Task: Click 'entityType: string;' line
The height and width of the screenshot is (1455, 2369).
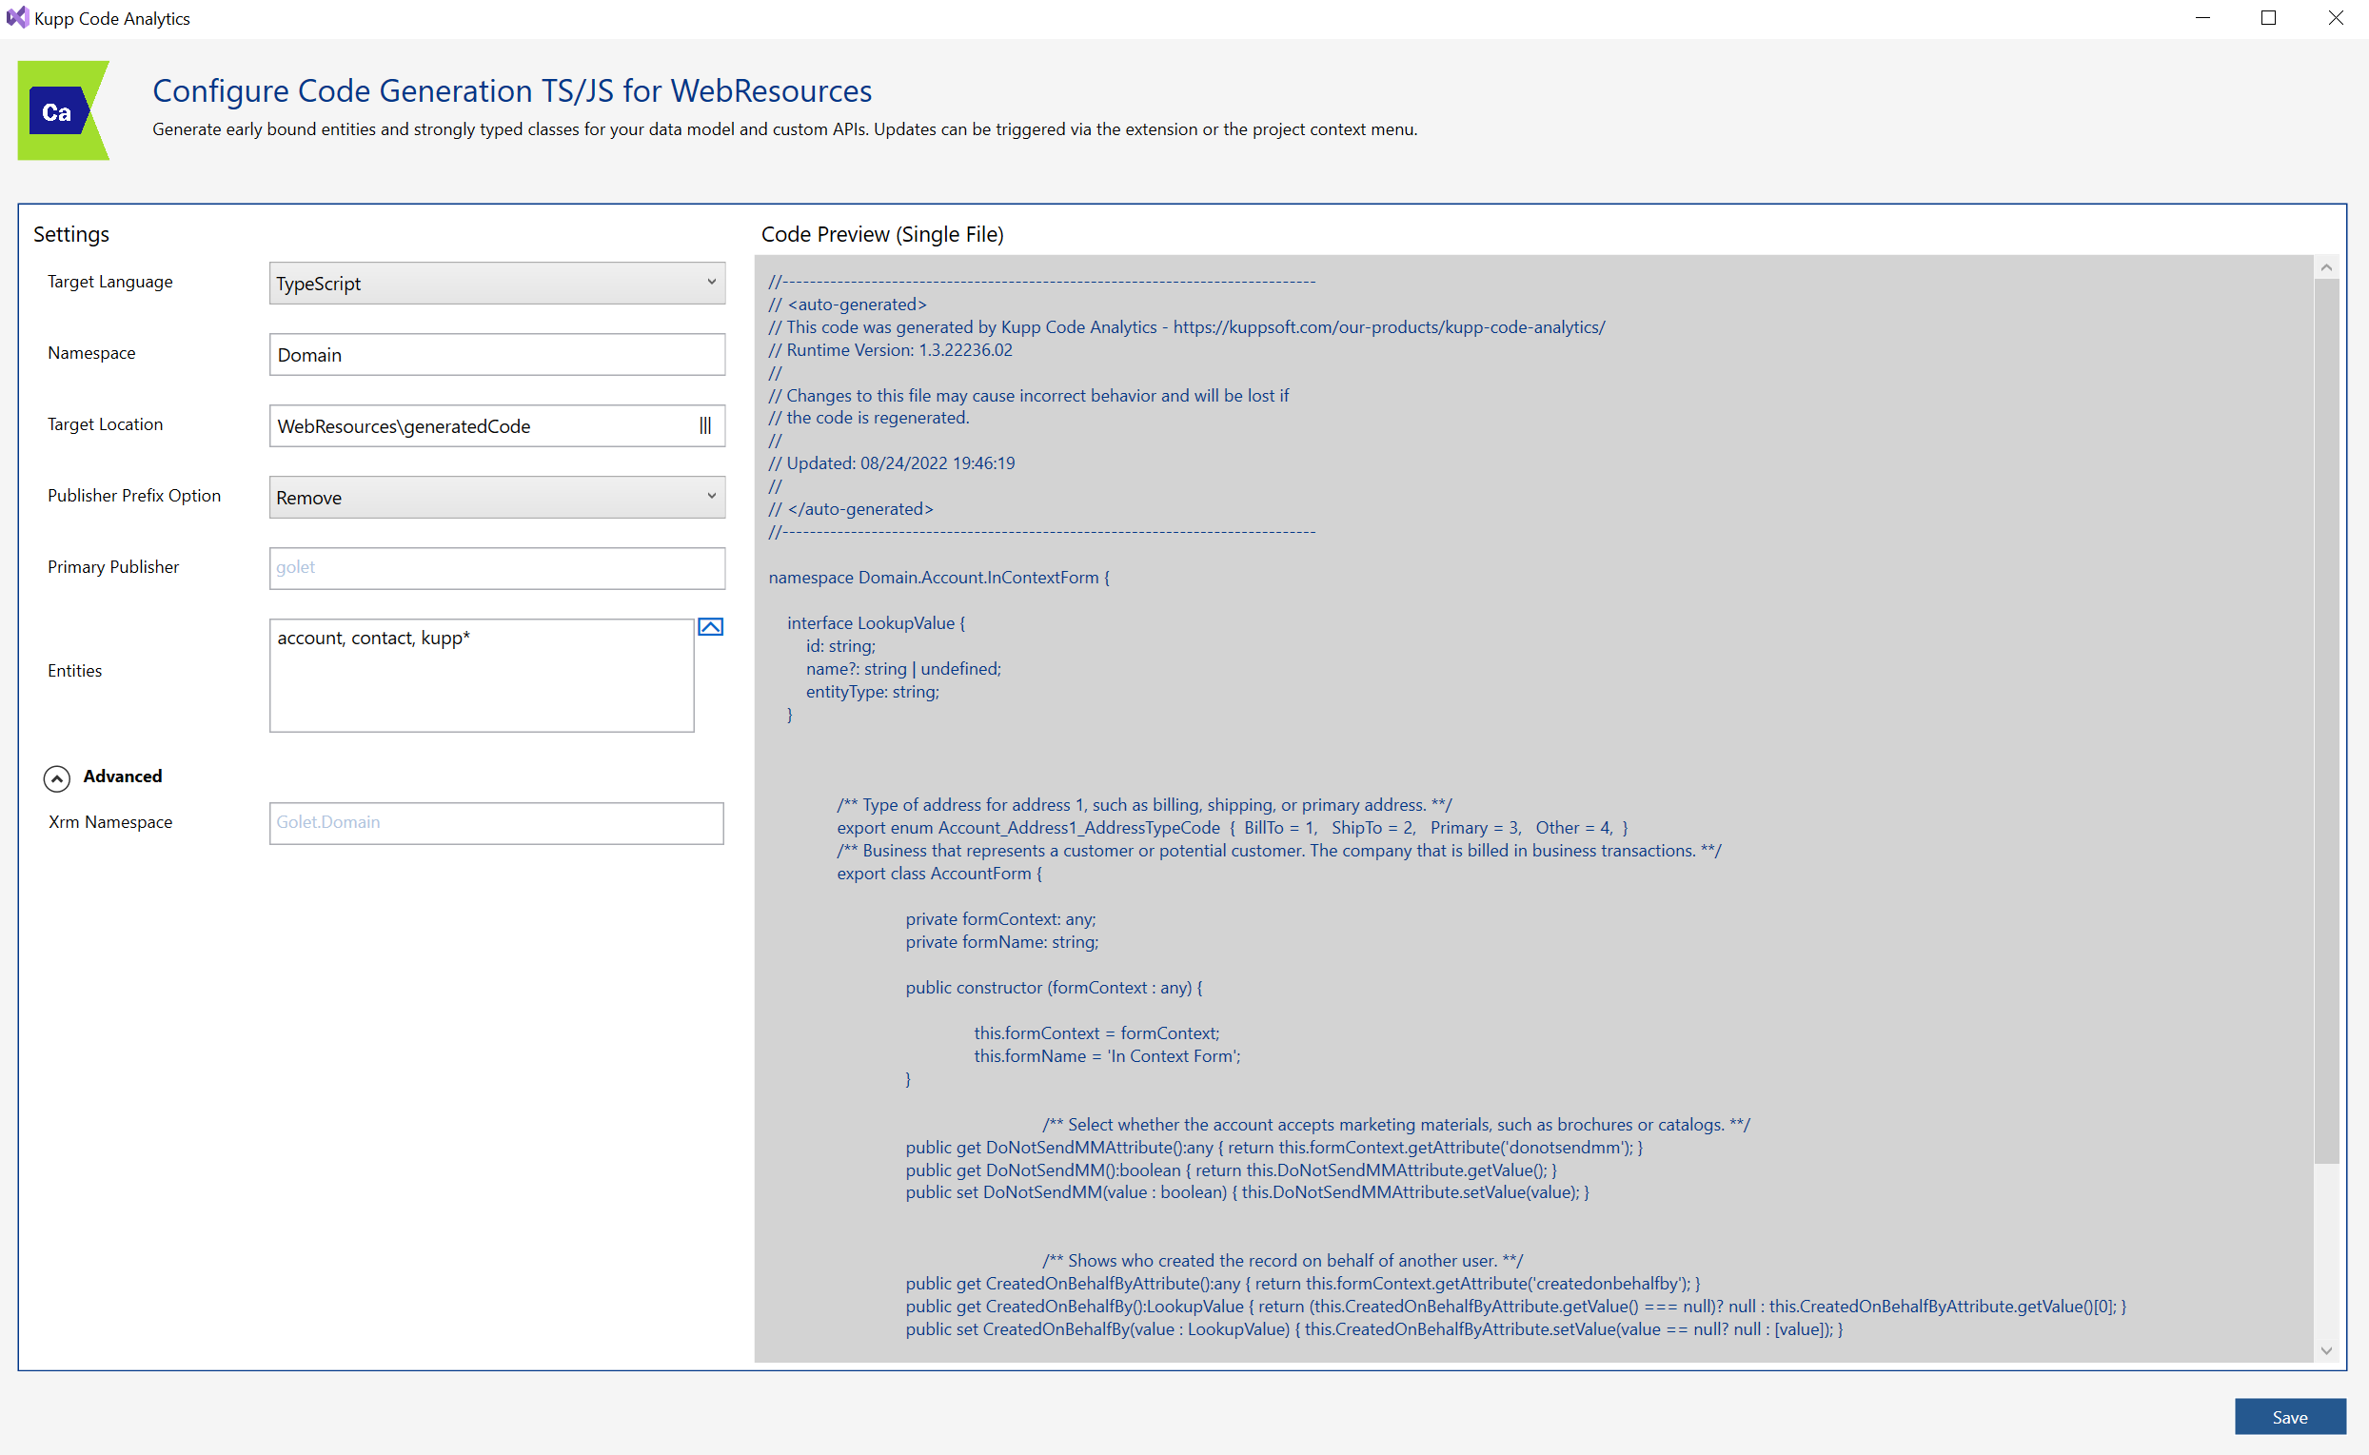Action: pyautogui.click(x=873, y=691)
